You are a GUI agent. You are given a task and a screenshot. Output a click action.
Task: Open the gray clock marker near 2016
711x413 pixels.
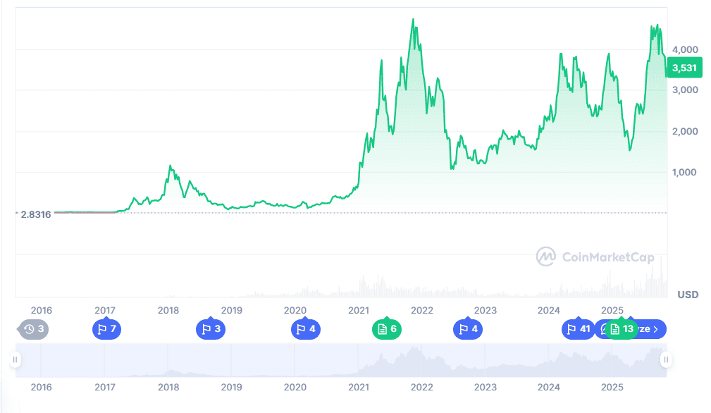click(x=32, y=329)
